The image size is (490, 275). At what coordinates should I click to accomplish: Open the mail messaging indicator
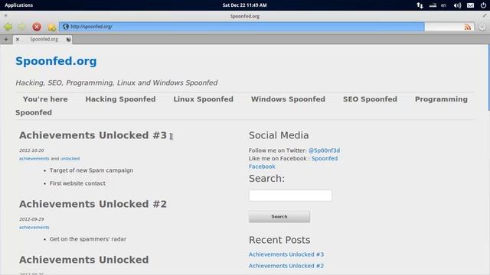click(x=470, y=5)
